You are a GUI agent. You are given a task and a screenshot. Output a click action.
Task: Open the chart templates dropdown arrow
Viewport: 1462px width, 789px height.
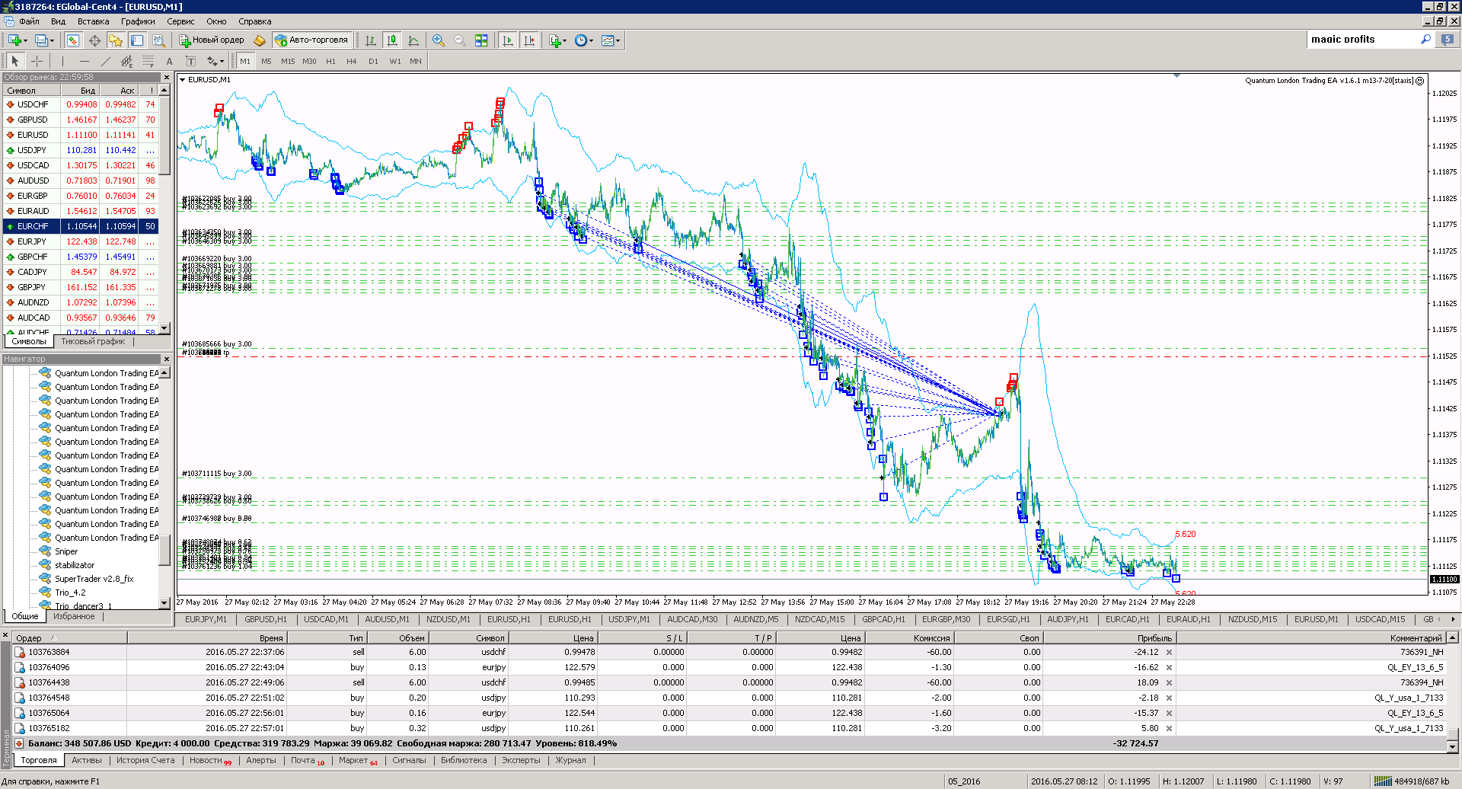[618, 41]
